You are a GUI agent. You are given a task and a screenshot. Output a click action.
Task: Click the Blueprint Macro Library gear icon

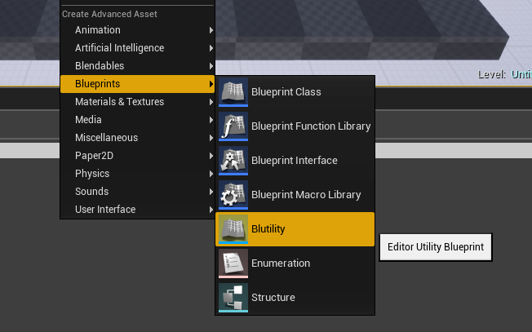pos(233,195)
